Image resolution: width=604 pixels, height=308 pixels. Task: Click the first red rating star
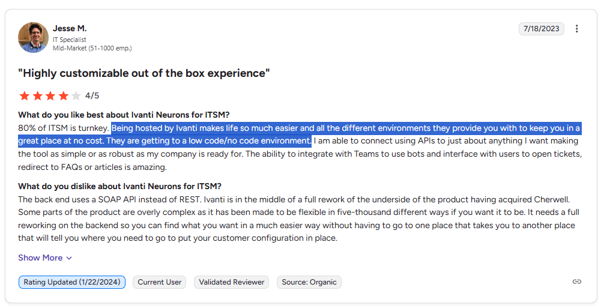tap(24, 95)
